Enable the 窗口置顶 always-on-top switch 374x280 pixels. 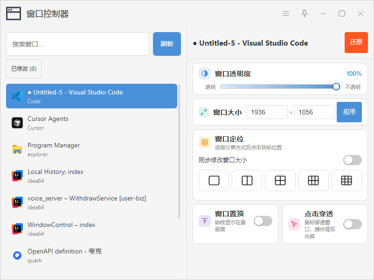coord(263,221)
